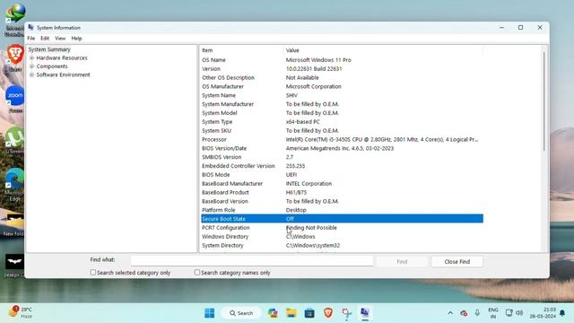
Task: Open the Copilot icon in the taskbar
Action: click(x=273, y=313)
